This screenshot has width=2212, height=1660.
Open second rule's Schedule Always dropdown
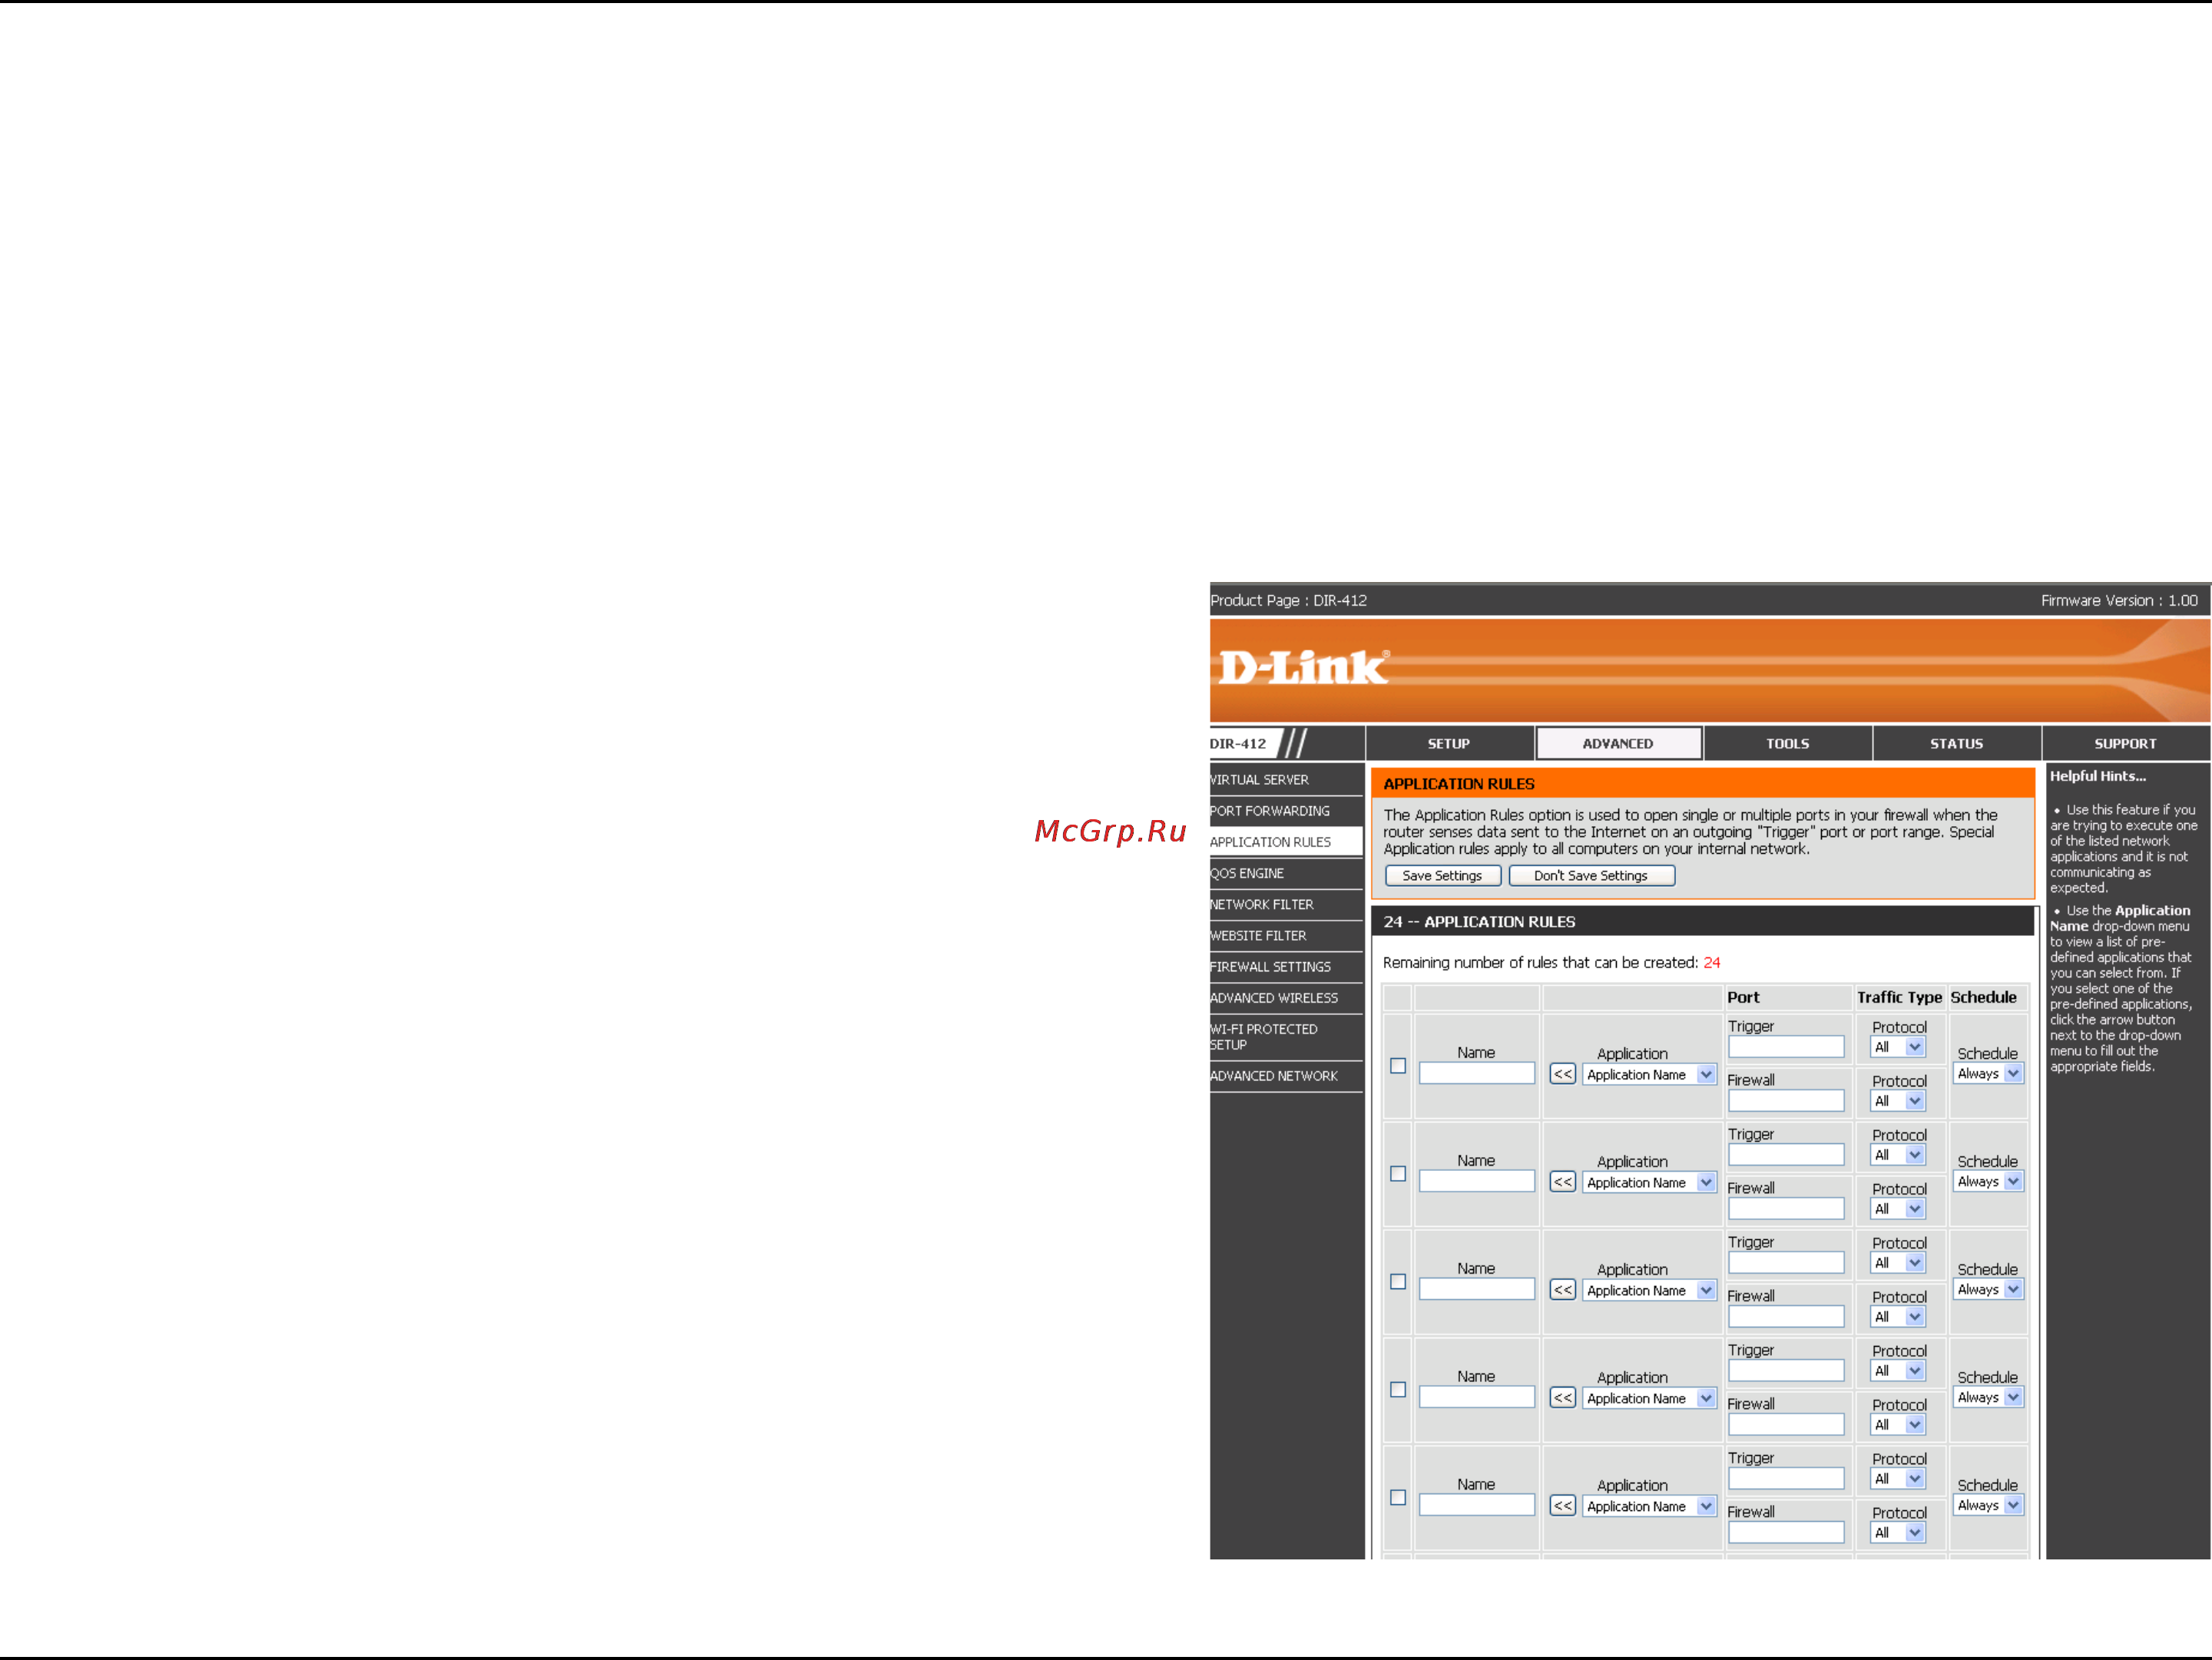click(x=1989, y=1182)
